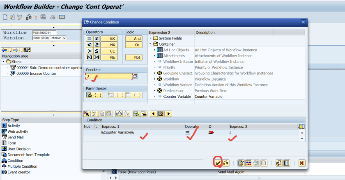The image size is (345, 180).
Task: Click scroll-down arrow in condition table
Action: point(302,138)
